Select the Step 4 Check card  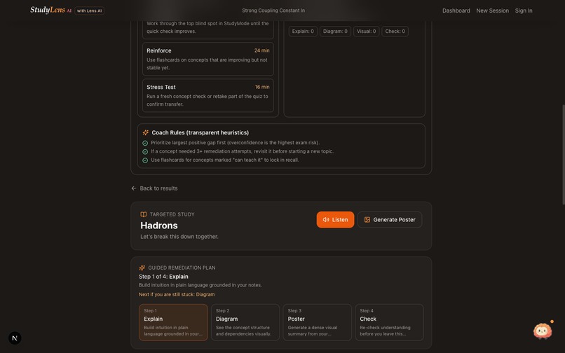click(x=389, y=322)
